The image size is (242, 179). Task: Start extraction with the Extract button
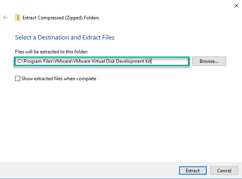point(193,171)
